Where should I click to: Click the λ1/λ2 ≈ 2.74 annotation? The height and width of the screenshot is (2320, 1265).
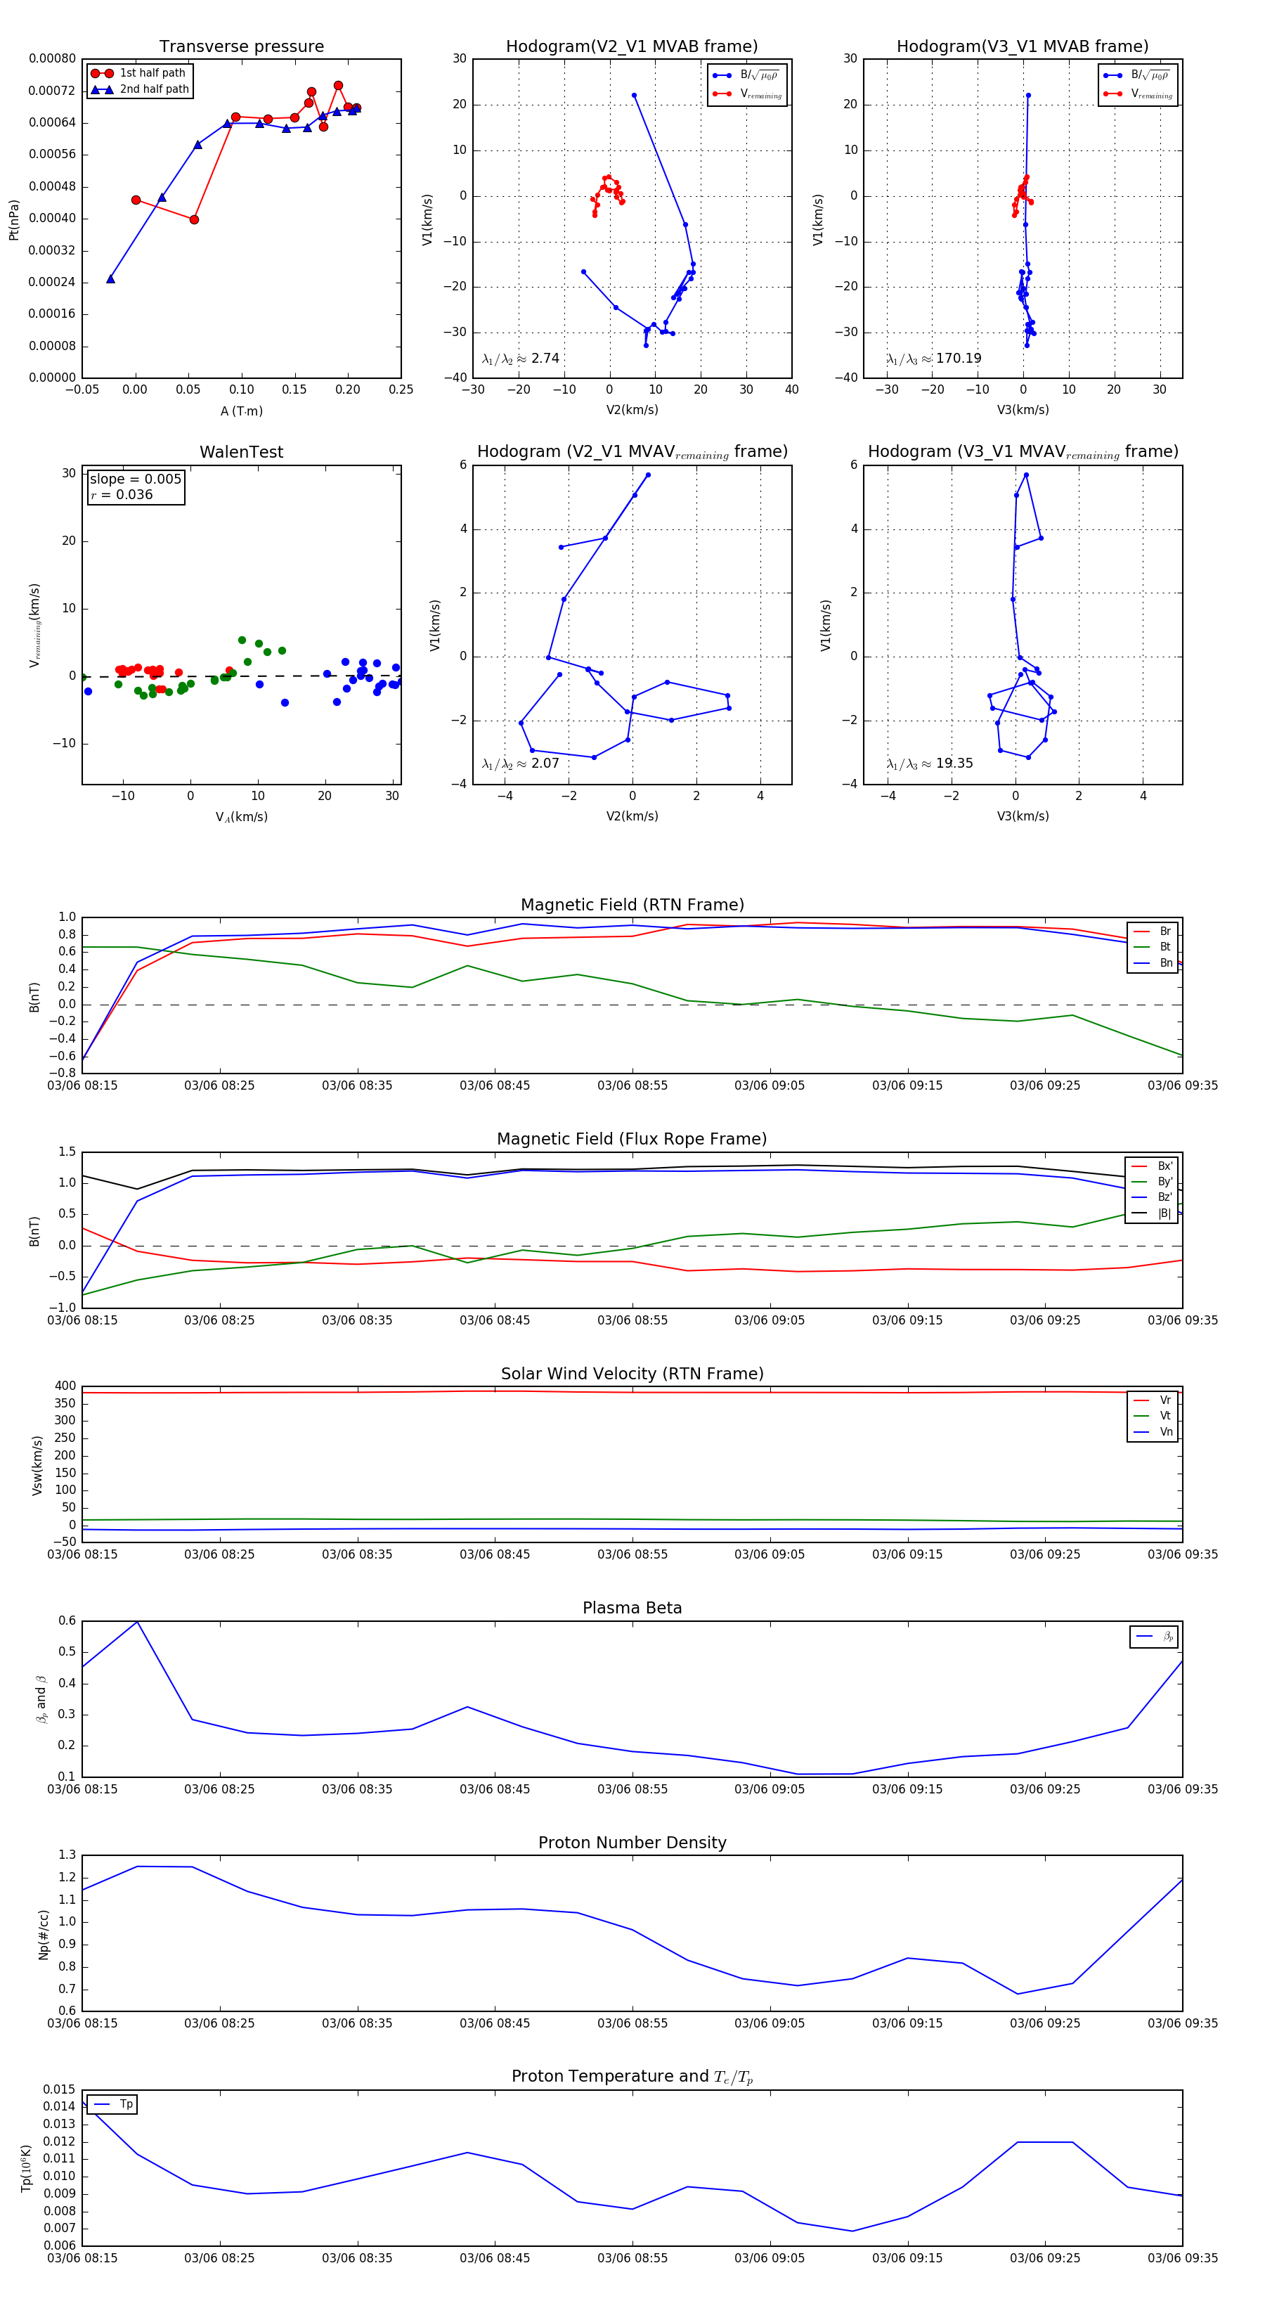point(520,359)
